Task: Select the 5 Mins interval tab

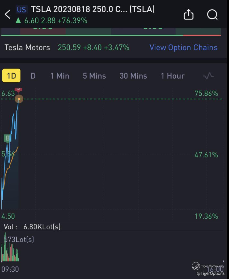Action: (94, 76)
